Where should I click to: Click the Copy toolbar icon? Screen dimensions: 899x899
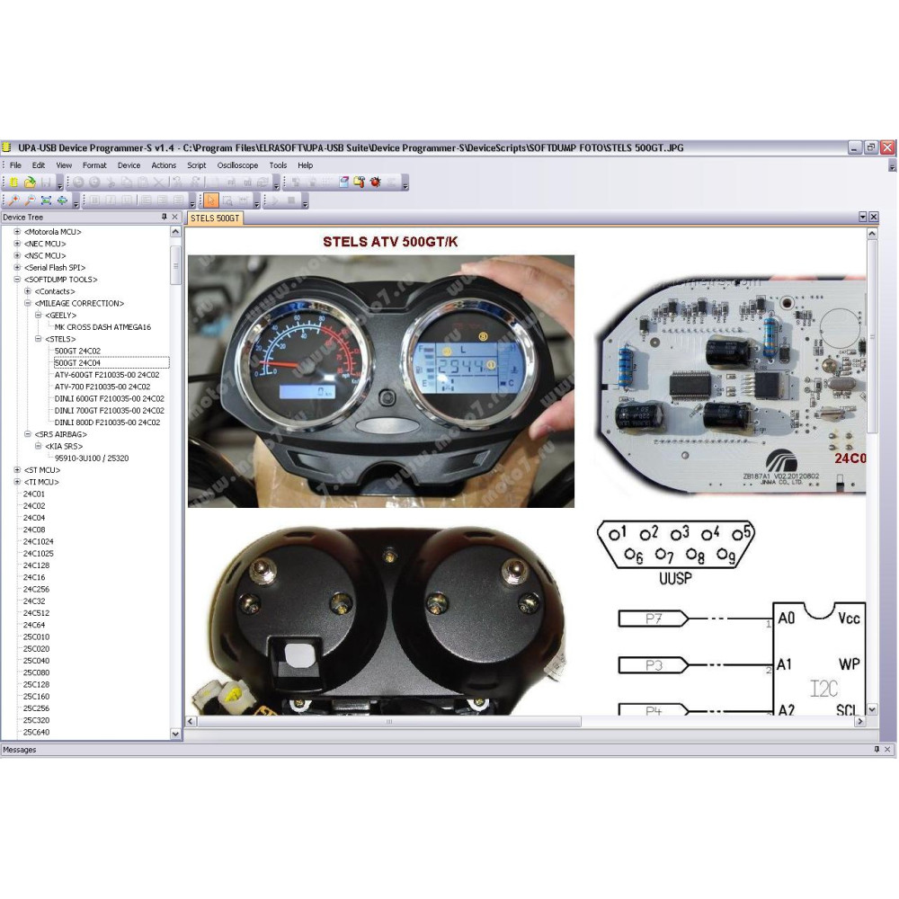coord(127,182)
